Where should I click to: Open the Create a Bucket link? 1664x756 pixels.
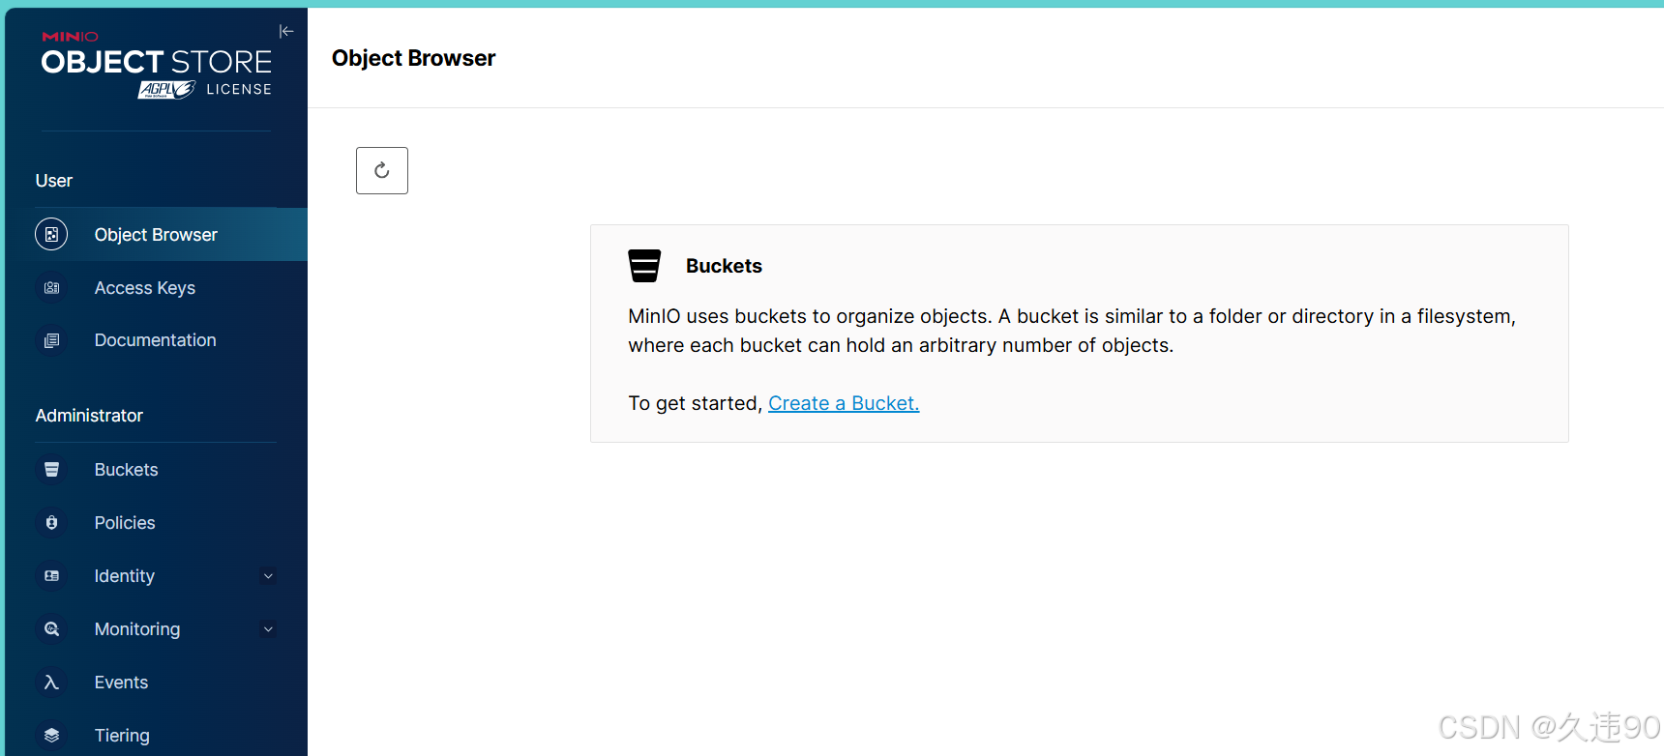[x=844, y=403]
